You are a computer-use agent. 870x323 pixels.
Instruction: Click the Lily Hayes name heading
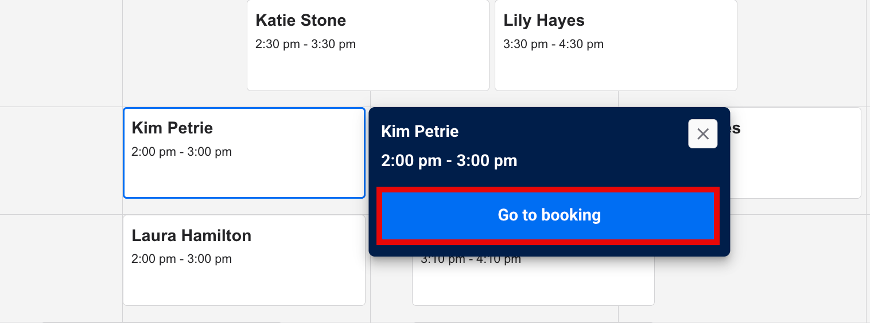pos(543,21)
